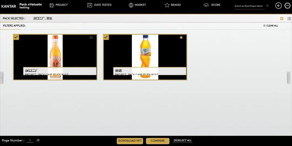The width and height of the screenshot is (292, 146).
Task: Click the Filters Applied label
Action: (x=14, y=26)
